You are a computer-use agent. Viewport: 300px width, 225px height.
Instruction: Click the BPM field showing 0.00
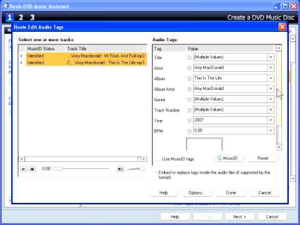coord(230,131)
